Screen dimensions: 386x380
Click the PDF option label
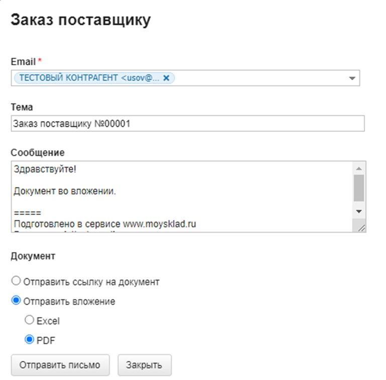pyautogui.click(x=46, y=340)
